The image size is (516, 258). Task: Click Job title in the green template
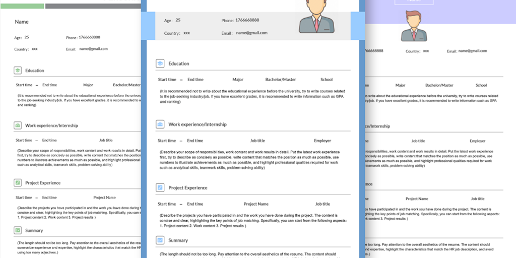pos(106,140)
